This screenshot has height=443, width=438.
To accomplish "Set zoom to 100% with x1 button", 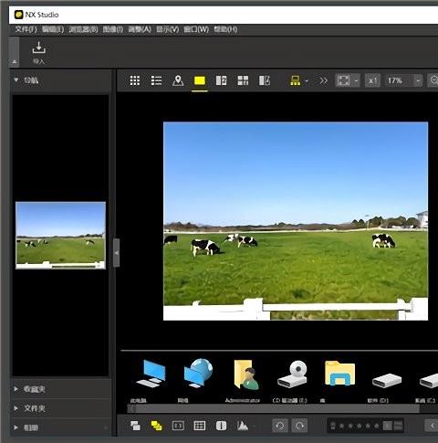I will tap(372, 81).
